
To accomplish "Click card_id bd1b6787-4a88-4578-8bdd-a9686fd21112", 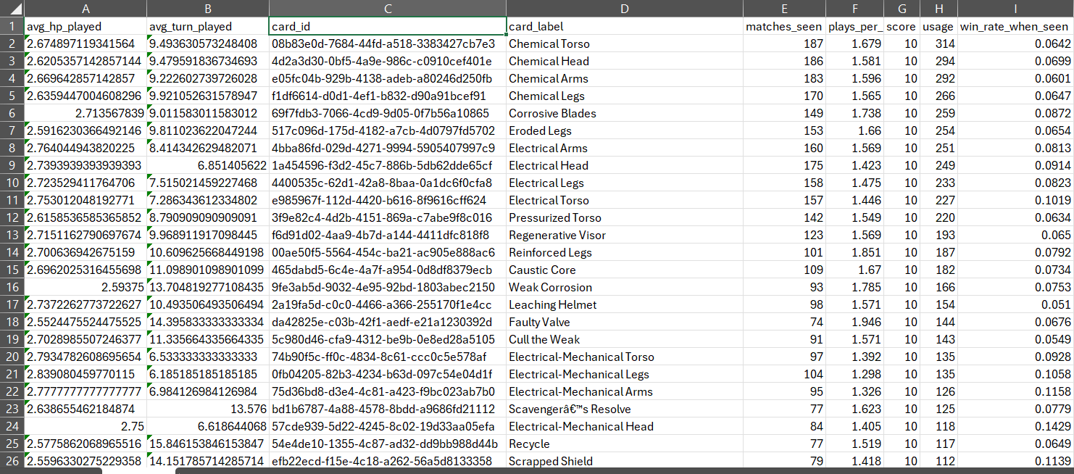I will [388, 409].
